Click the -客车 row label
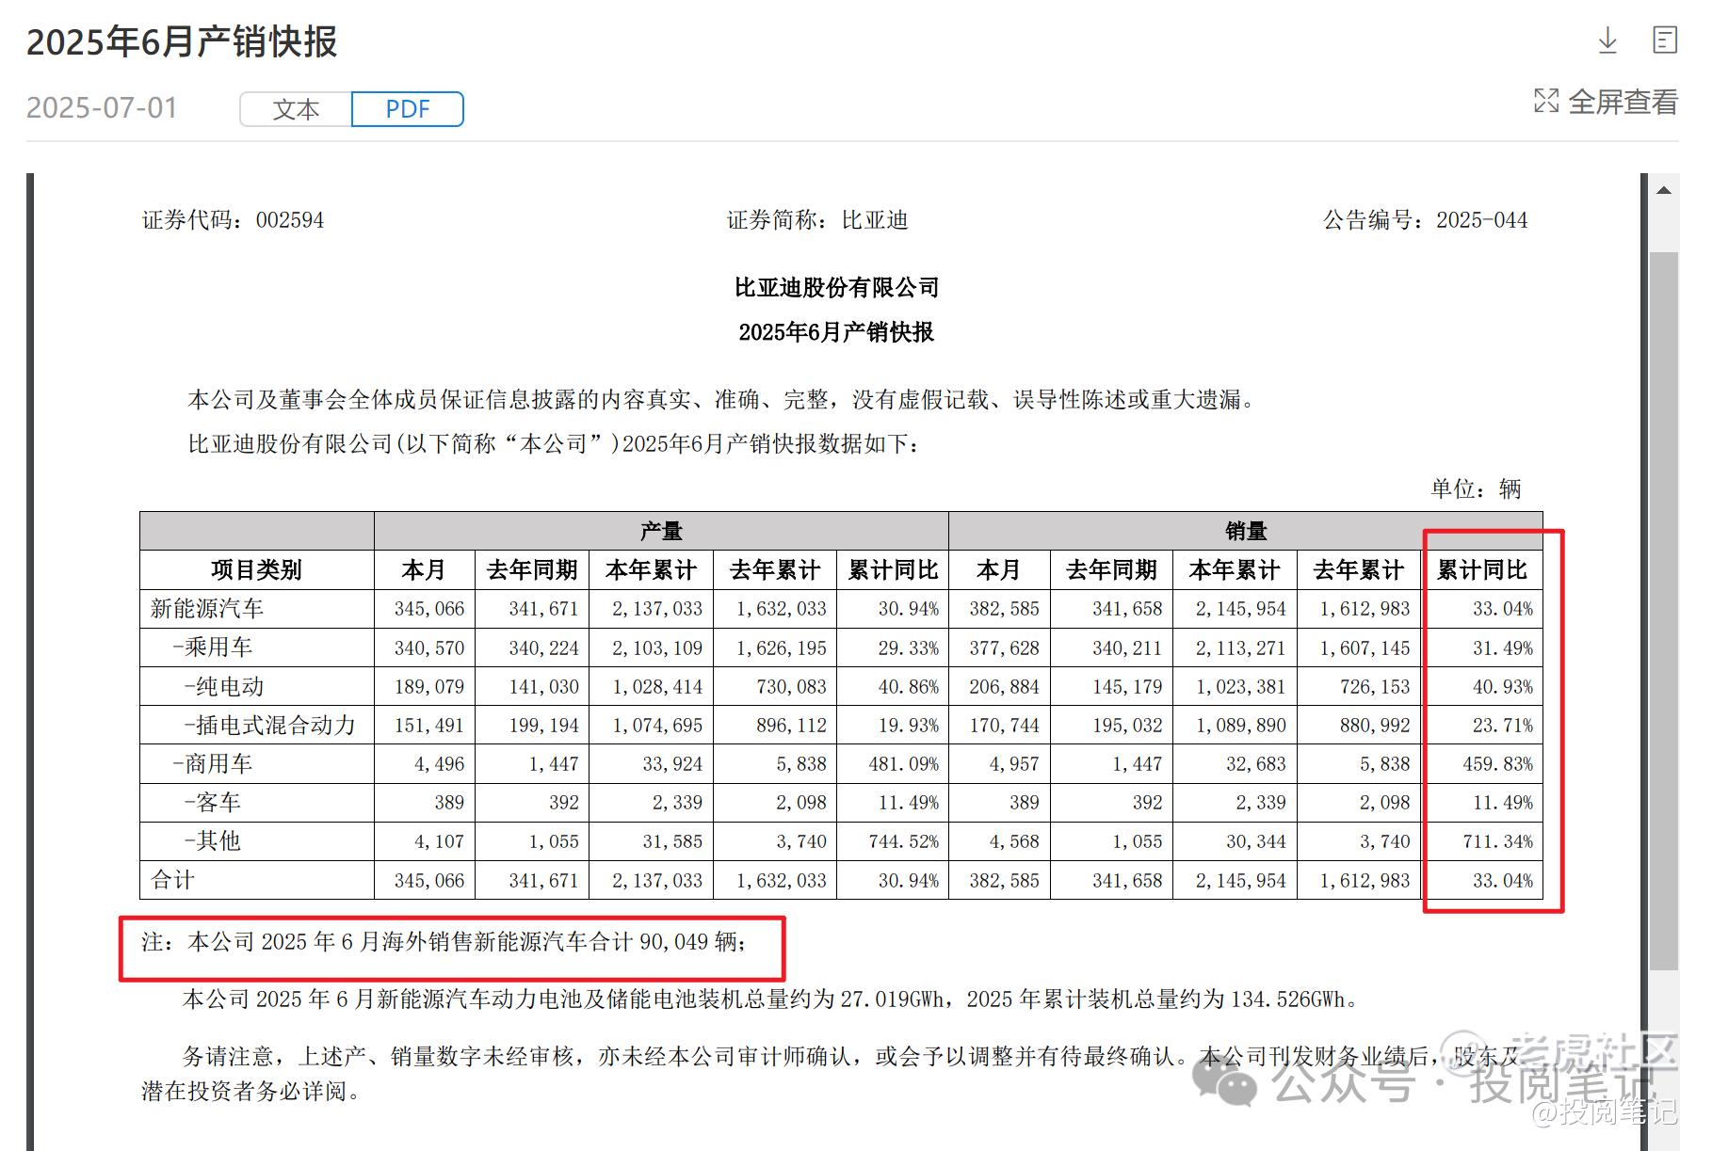 [212, 802]
